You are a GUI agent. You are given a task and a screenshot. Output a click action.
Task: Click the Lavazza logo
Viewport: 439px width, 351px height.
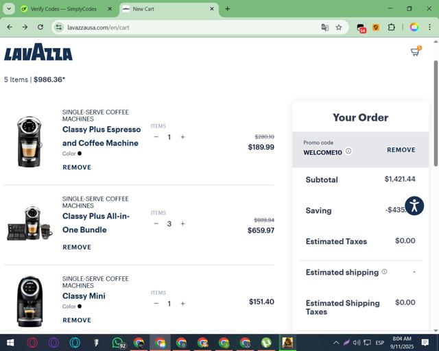point(38,52)
